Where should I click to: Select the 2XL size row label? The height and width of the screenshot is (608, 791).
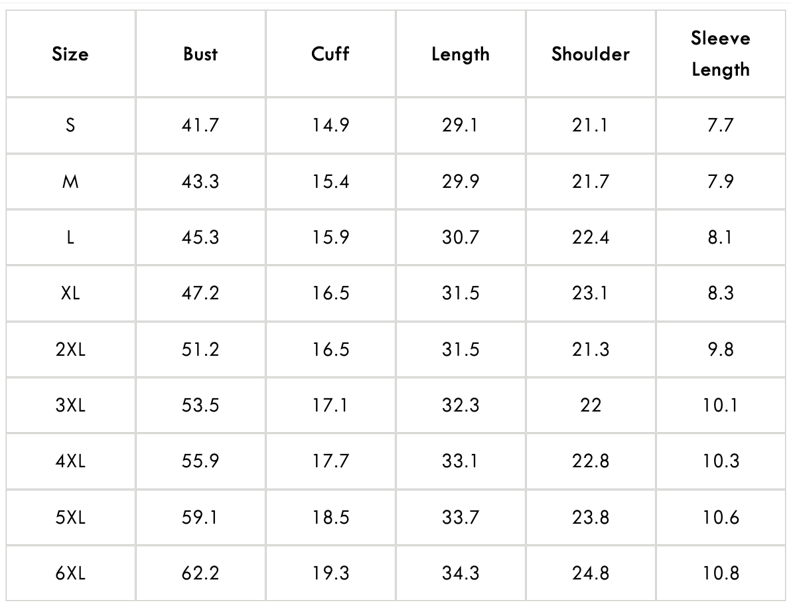pos(70,349)
